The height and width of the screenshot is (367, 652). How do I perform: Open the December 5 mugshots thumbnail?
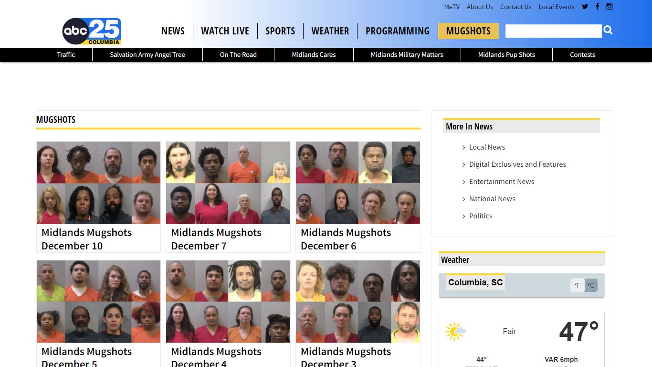[98, 302]
